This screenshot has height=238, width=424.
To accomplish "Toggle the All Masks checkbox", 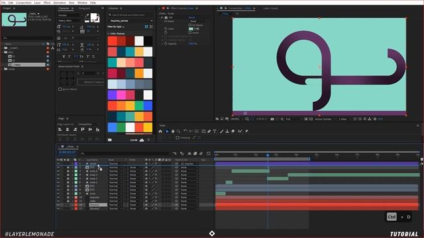I will pyautogui.click(x=190, y=25).
